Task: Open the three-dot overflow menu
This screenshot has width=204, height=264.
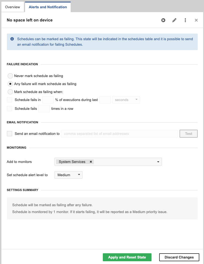Action: pos(185,20)
